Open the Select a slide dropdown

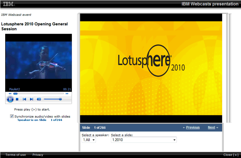[144, 140]
